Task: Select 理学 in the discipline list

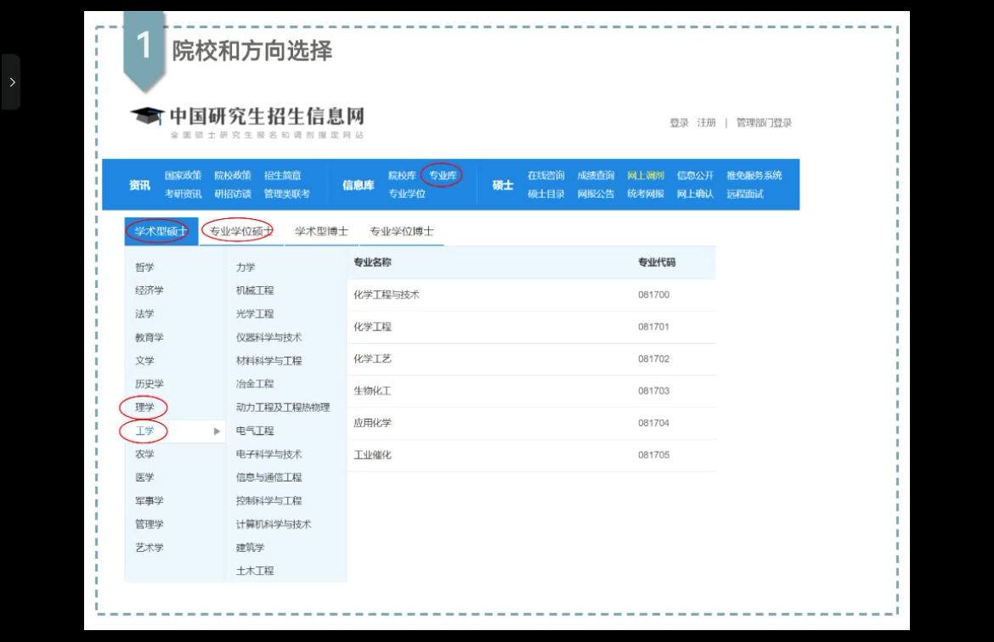Action: click(x=144, y=408)
